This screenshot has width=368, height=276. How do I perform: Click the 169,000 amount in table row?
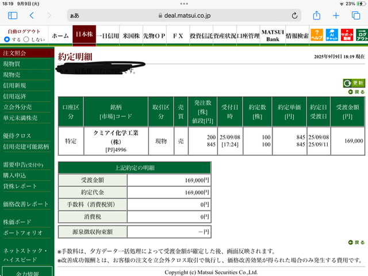(x=354, y=141)
